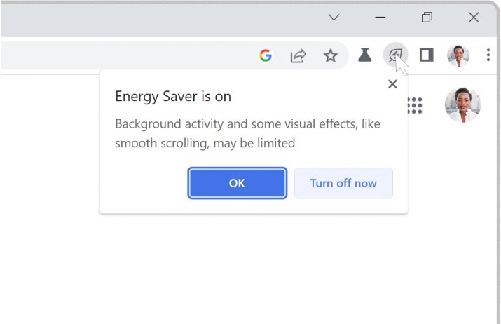Click the Chrome profile avatar in toolbar
Image resolution: width=501 pixels, height=324 pixels.
pos(458,55)
